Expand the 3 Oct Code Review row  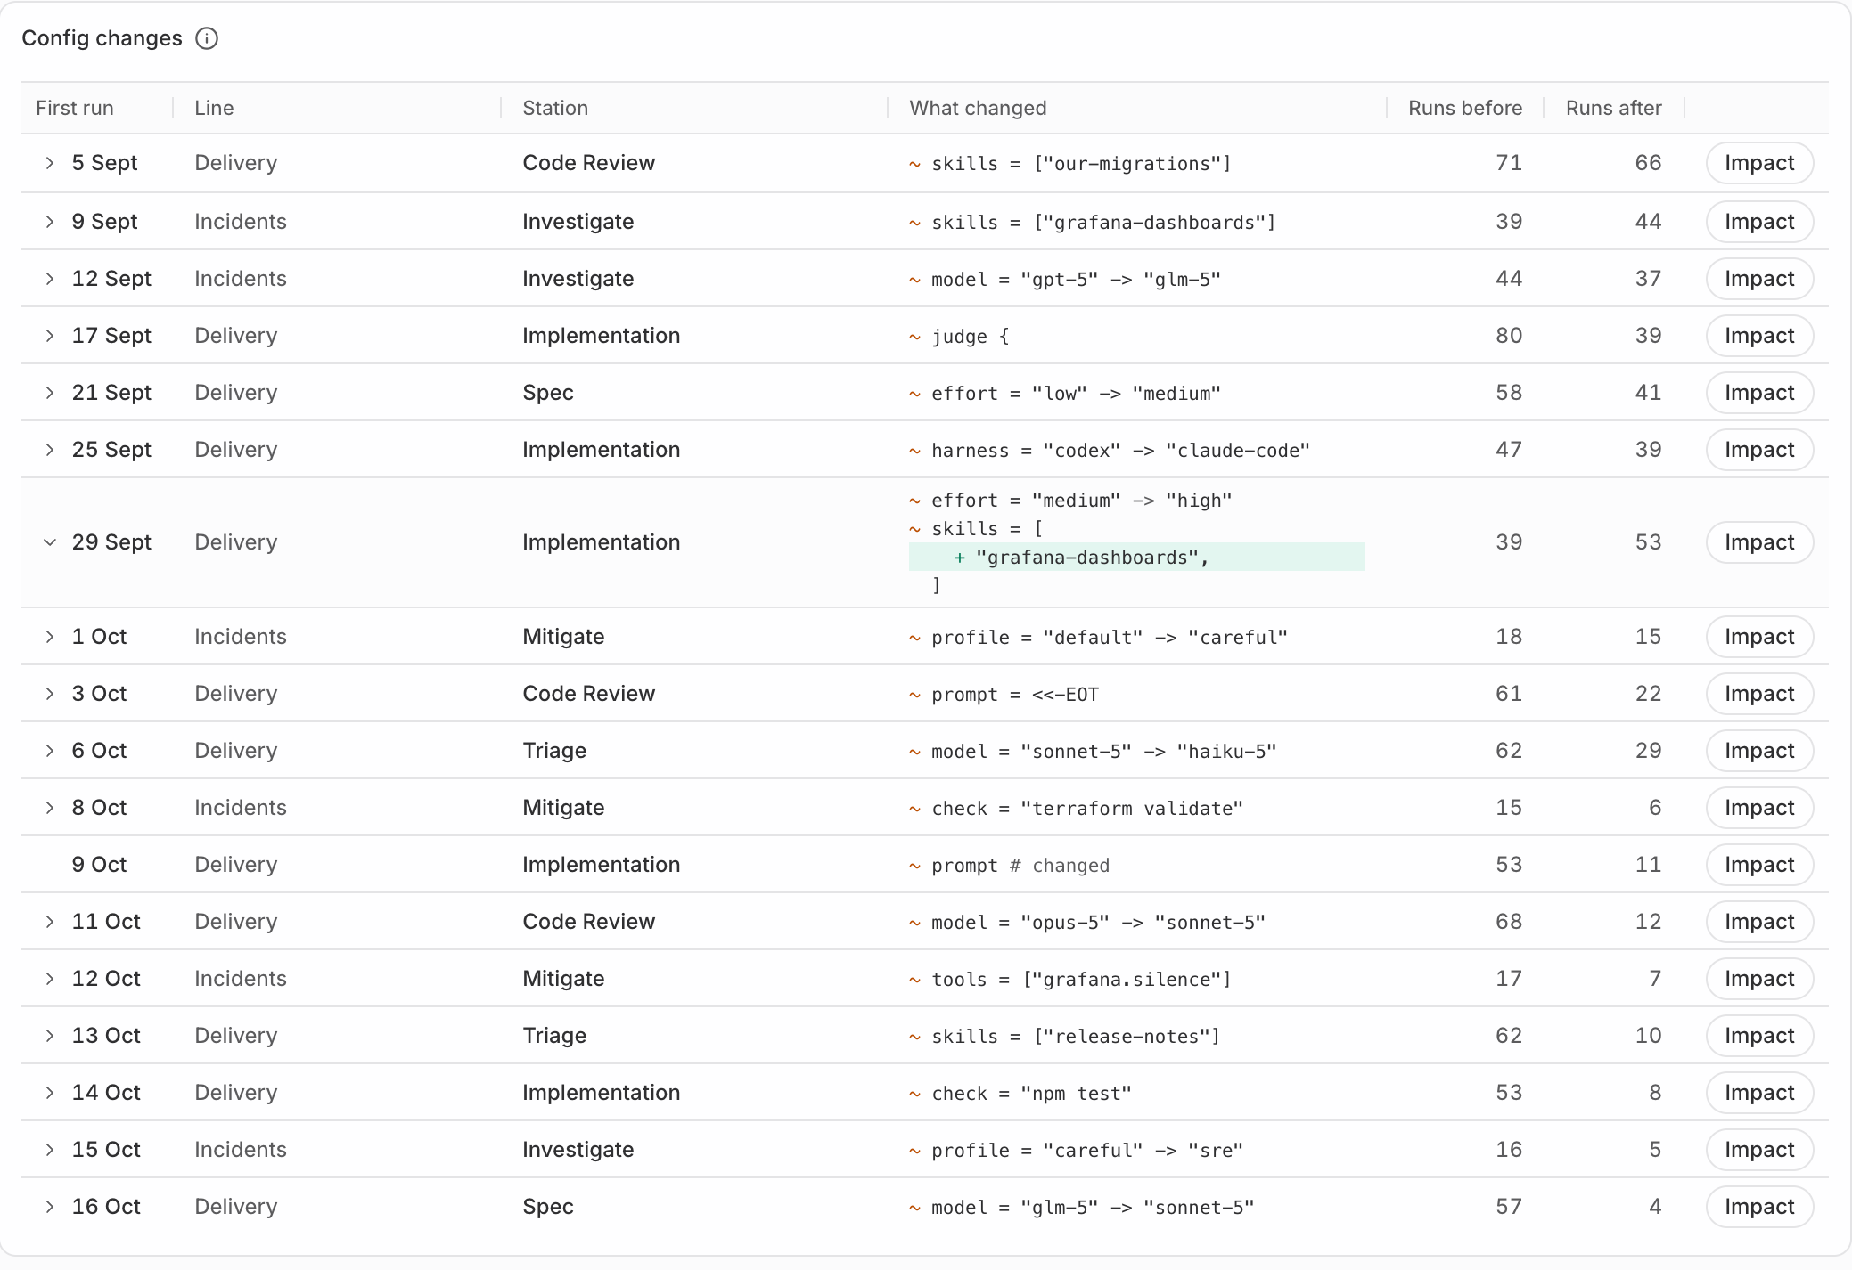coord(50,694)
